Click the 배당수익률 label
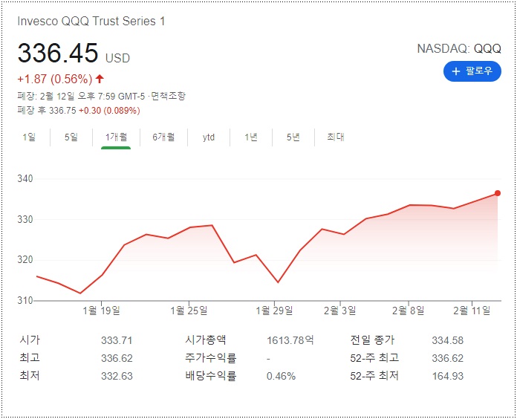517x419 pixels. click(x=211, y=375)
